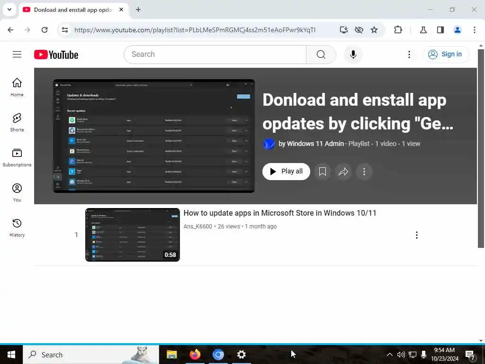Click the taskbar Search box
Screen dimensions: 485x364
[x=91, y=355]
